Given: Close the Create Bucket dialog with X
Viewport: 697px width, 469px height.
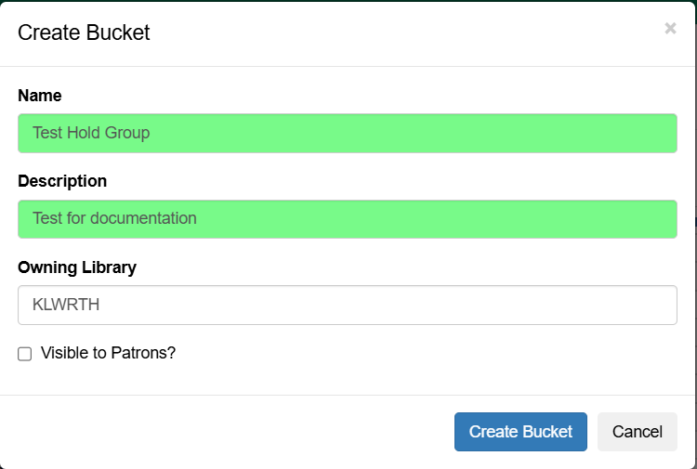Looking at the screenshot, I should [x=670, y=29].
